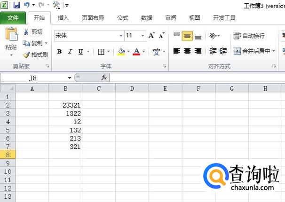Toggle Italic formatting
This screenshot has width=285, height=202.
coord(70,52)
